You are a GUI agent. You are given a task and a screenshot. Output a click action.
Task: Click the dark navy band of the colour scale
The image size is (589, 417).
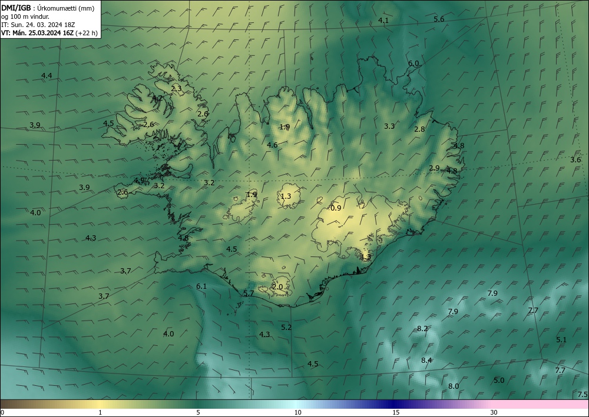[395, 404]
